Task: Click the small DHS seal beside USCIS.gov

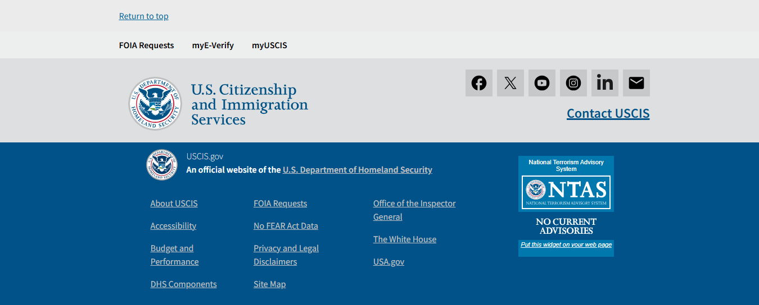Action: coord(162,165)
